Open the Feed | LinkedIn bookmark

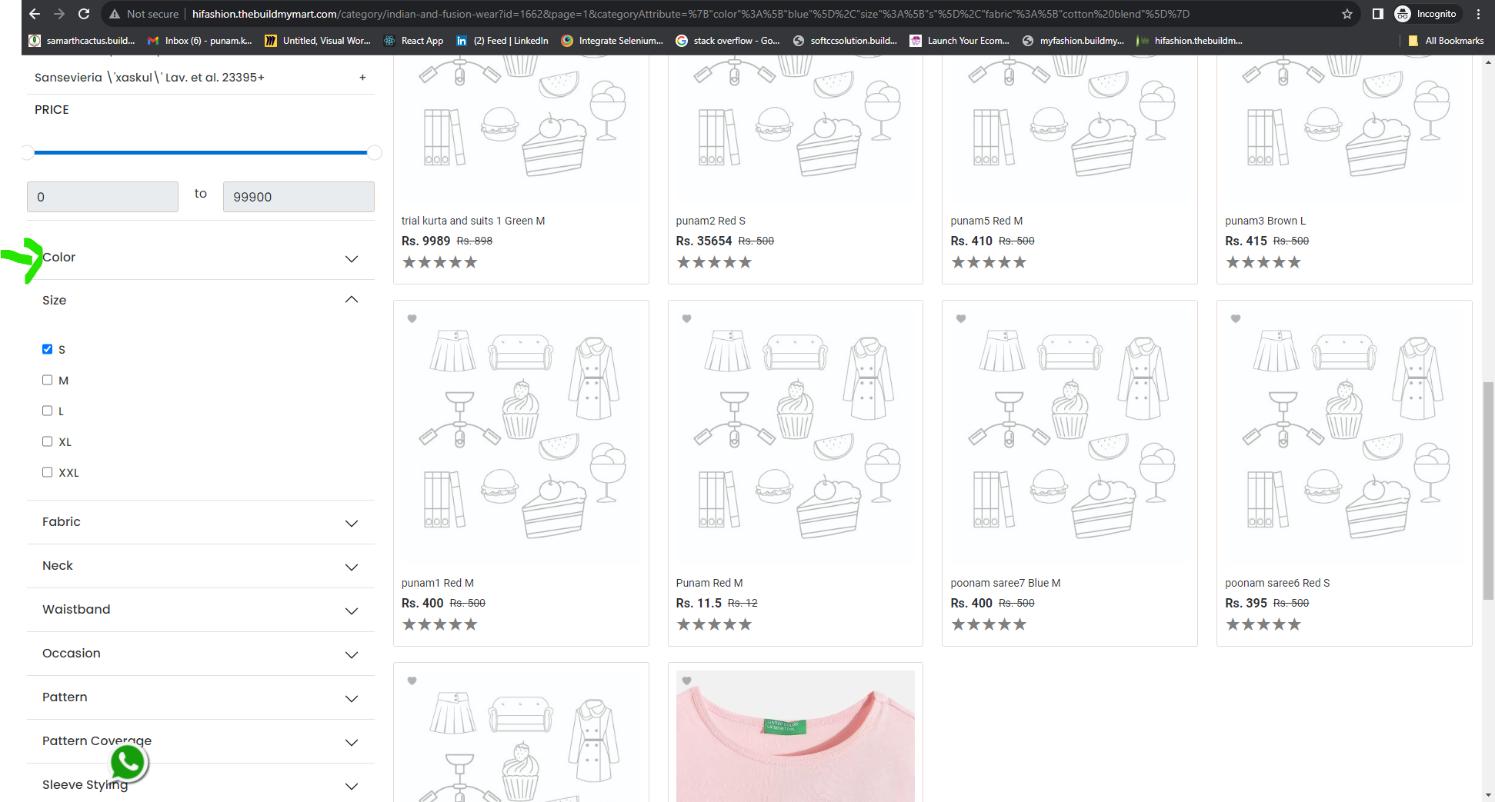[x=502, y=41]
